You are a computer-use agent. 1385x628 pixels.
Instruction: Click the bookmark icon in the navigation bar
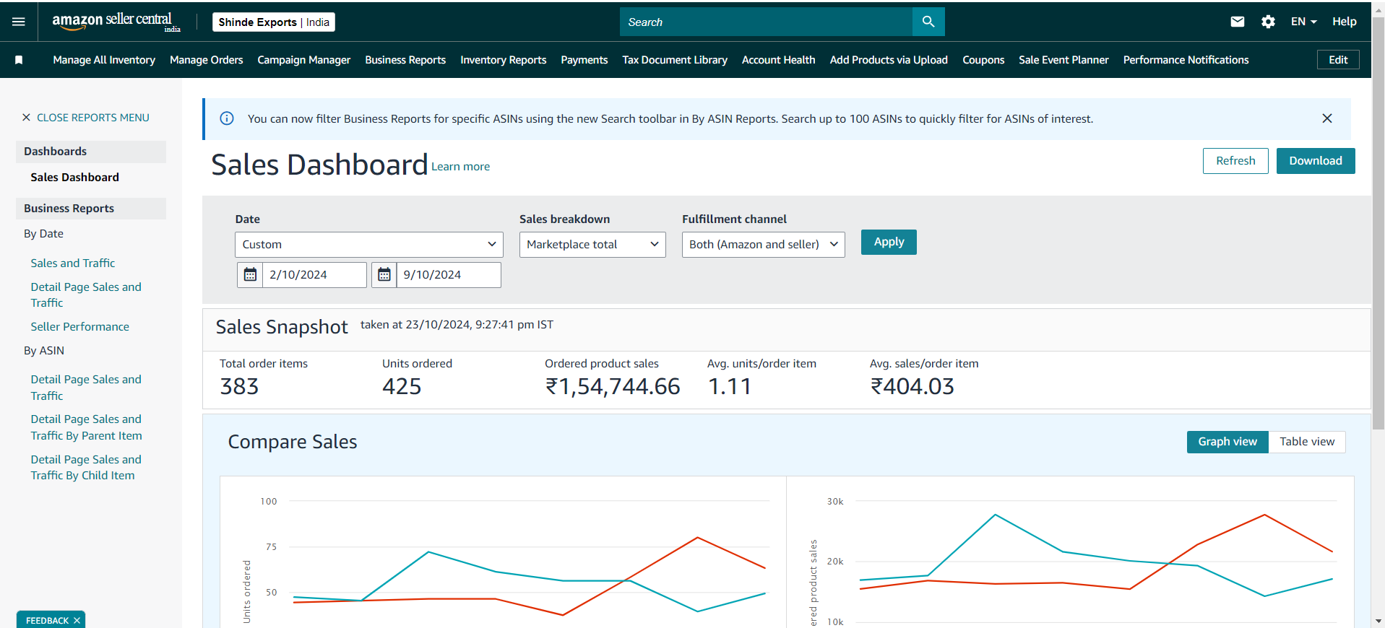[19, 60]
